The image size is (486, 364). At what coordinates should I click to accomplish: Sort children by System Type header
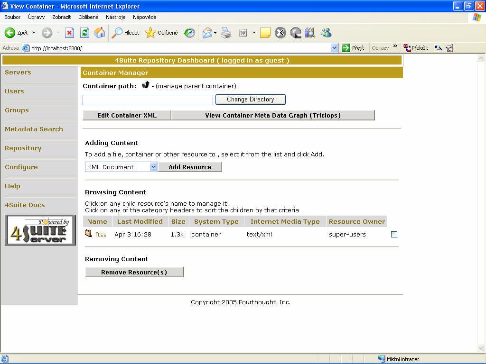[x=216, y=221]
